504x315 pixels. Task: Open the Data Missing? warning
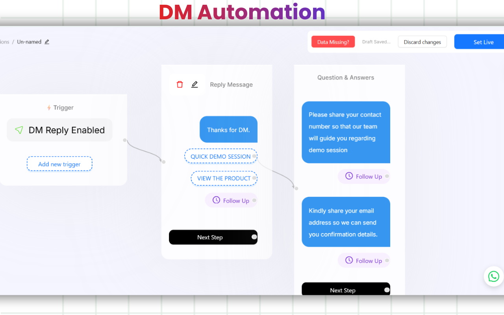[x=333, y=41]
